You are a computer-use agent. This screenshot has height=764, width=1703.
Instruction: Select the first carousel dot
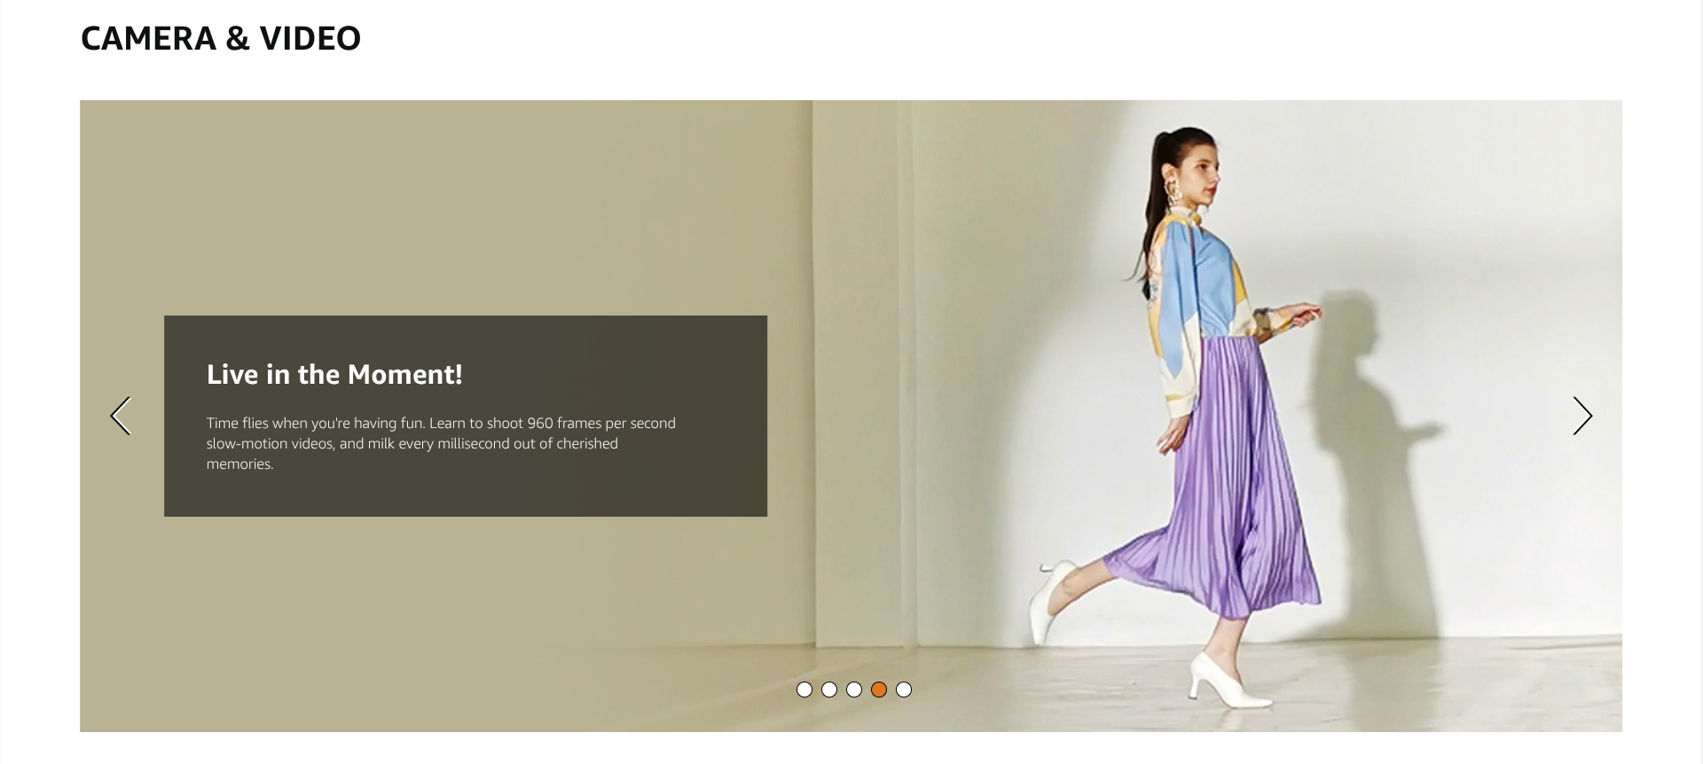(804, 690)
